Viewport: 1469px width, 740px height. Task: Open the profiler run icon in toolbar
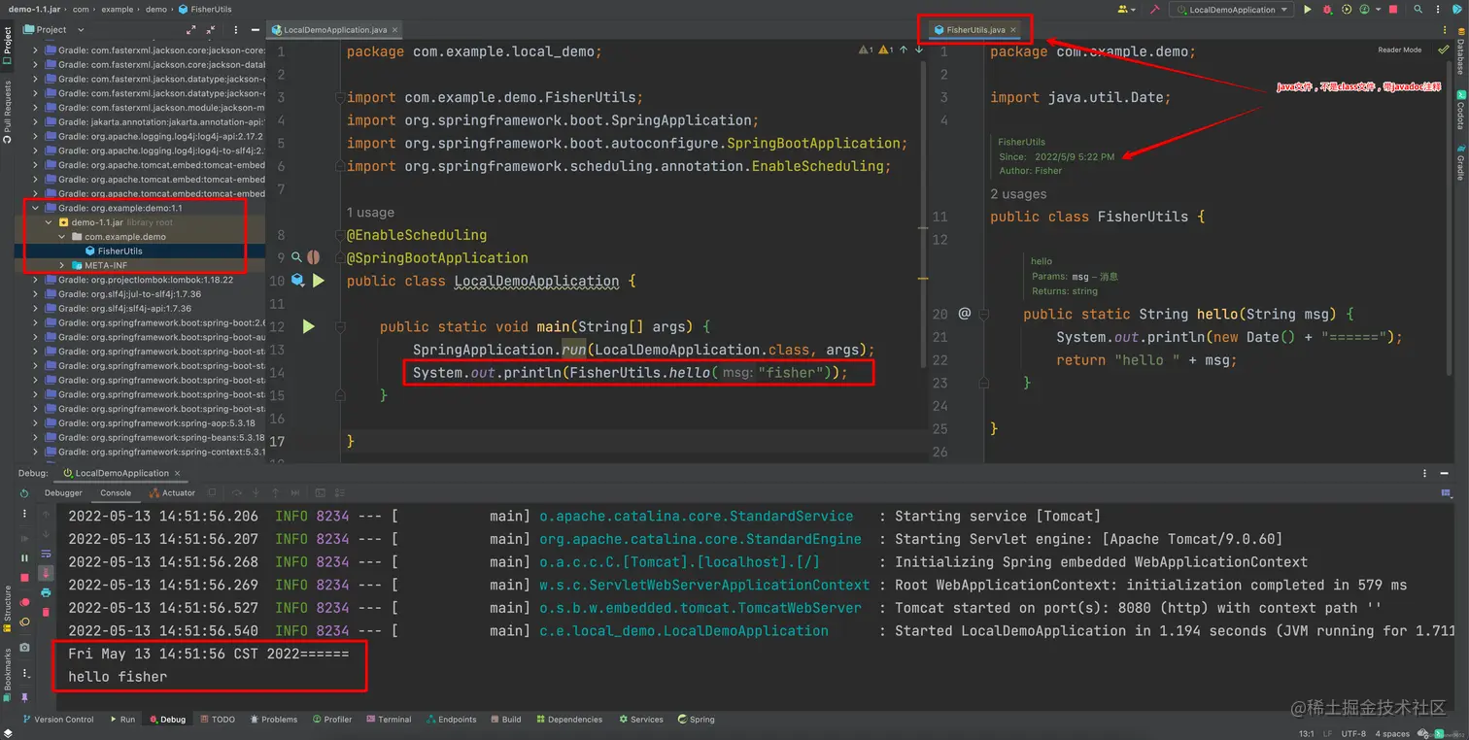[x=1364, y=10]
